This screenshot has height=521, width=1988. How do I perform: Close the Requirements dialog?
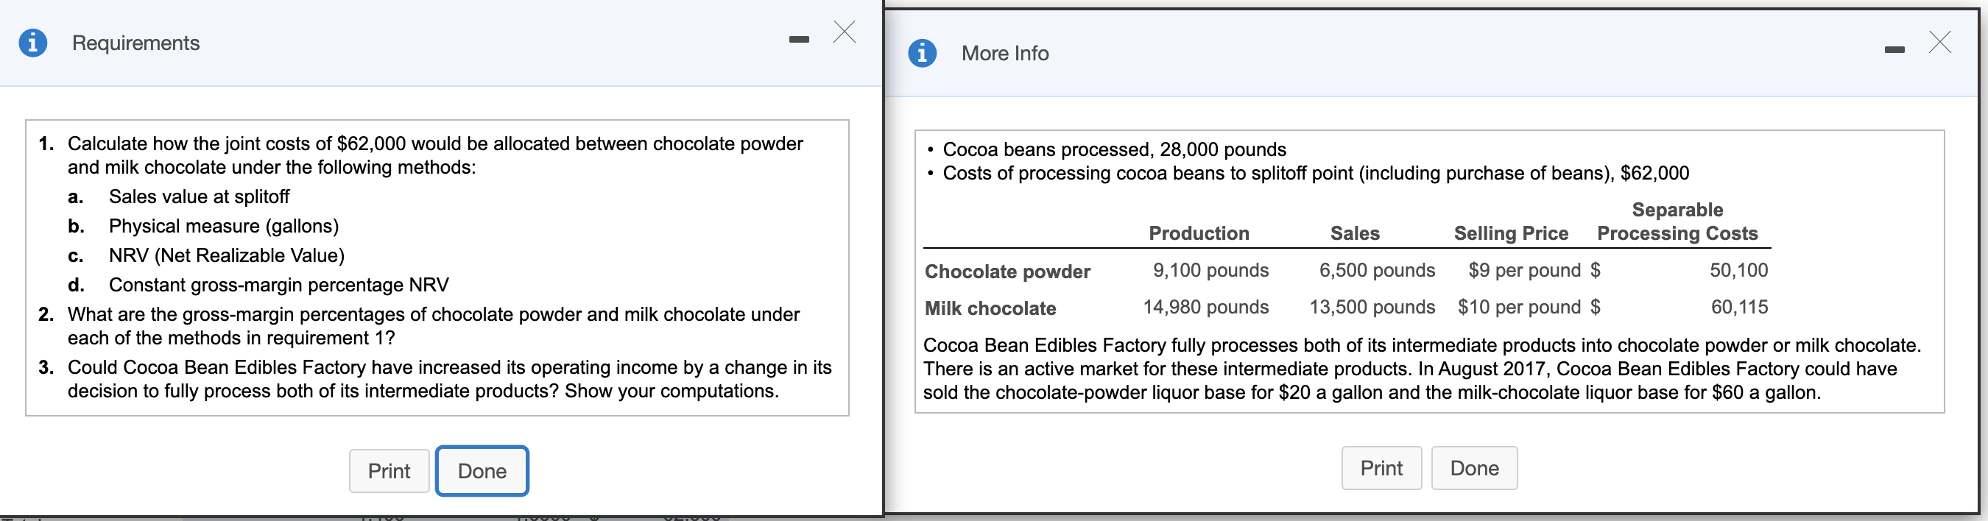845,32
